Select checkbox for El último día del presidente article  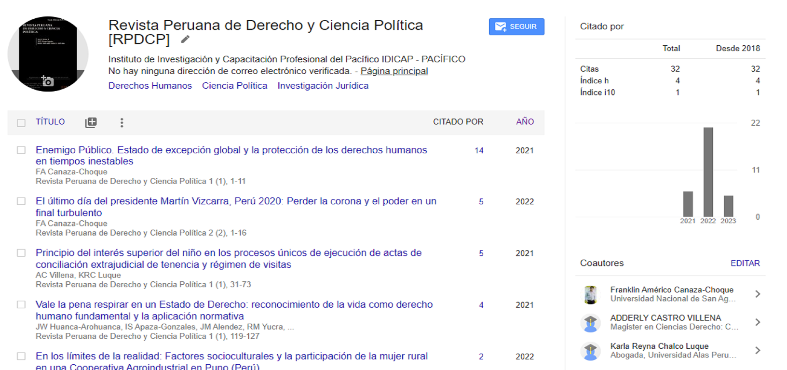(21, 201)
